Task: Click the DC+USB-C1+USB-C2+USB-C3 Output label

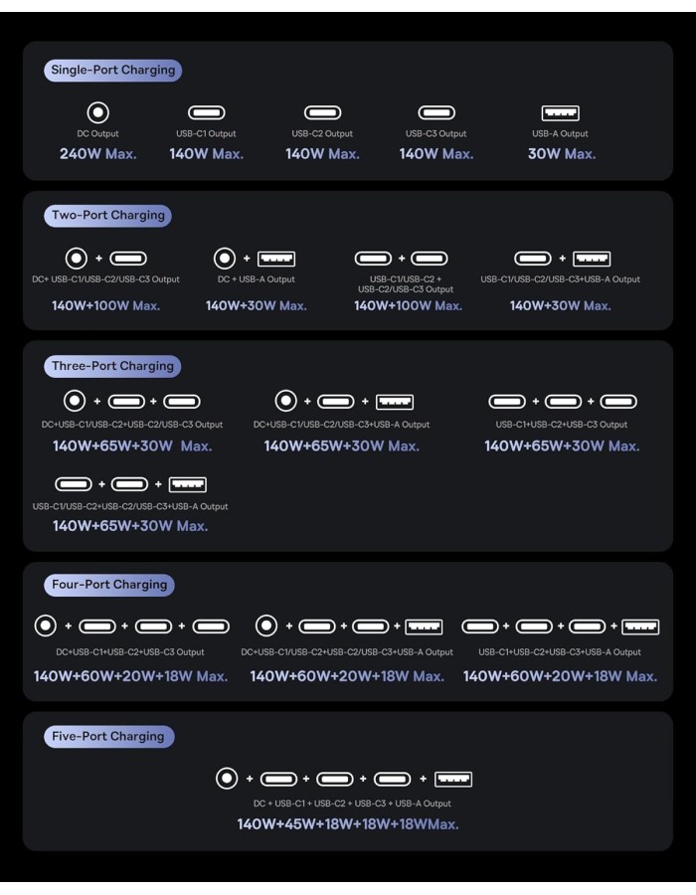Action: point(130,651)
